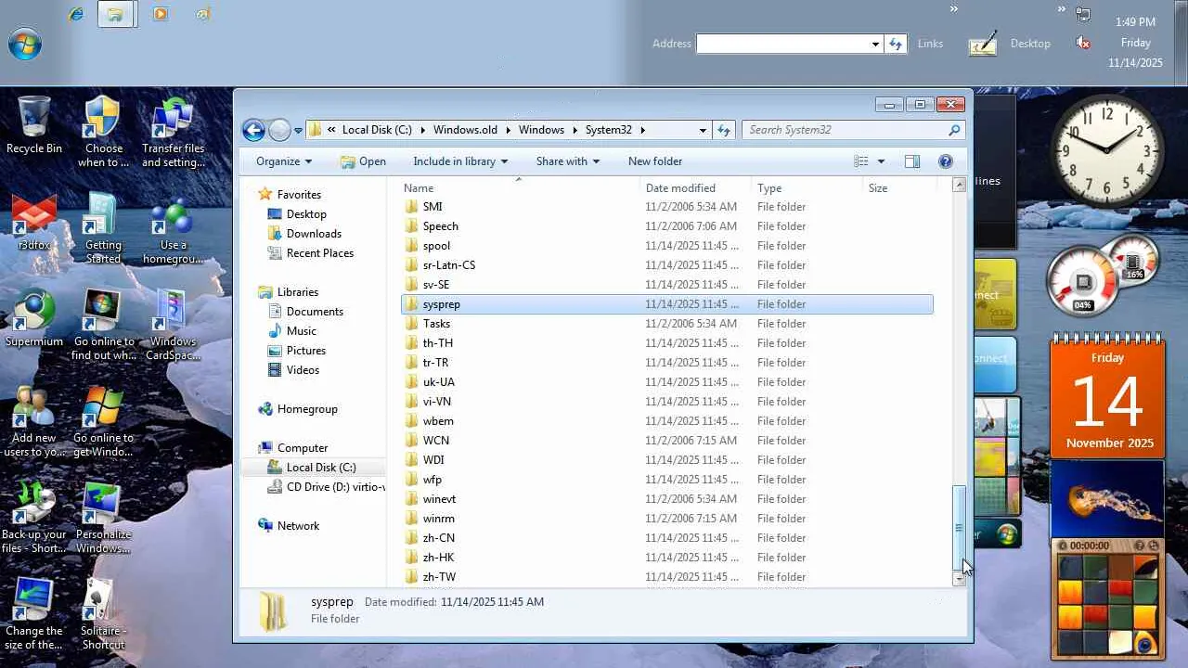This screenshot has width=1188, height=668.
Task: Select Recent Places in navigation pane
Action: [x=320, y=253]
